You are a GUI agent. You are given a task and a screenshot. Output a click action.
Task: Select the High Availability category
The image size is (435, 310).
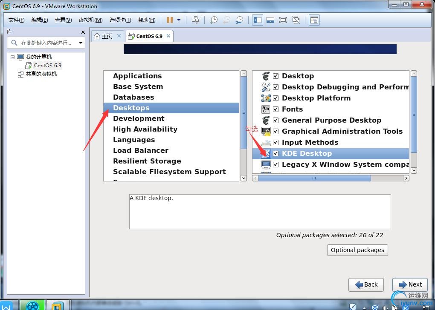pos(171,129)
